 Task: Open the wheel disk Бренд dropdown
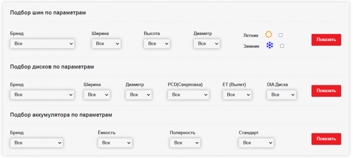tap(42, 94)
